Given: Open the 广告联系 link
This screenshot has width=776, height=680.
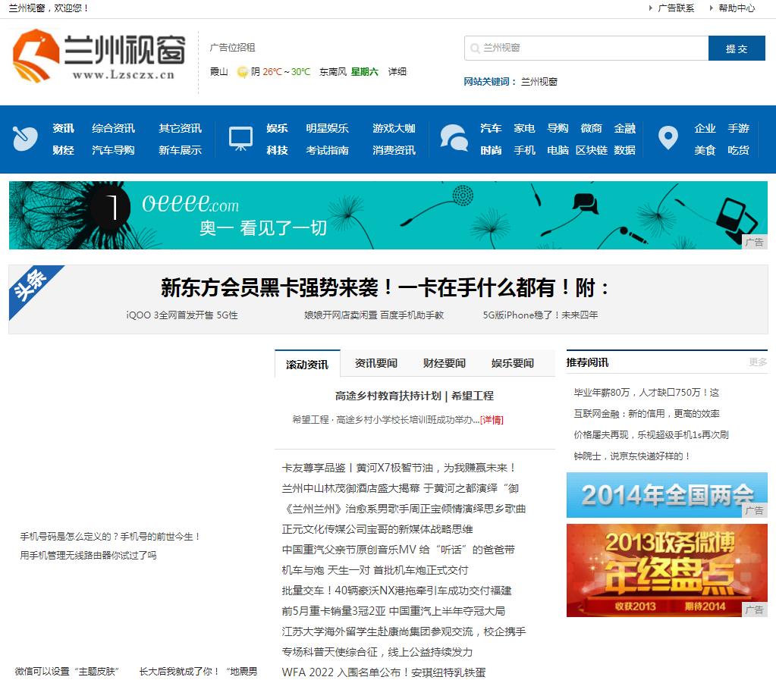Looking at the screenshot, I should 676,8.
